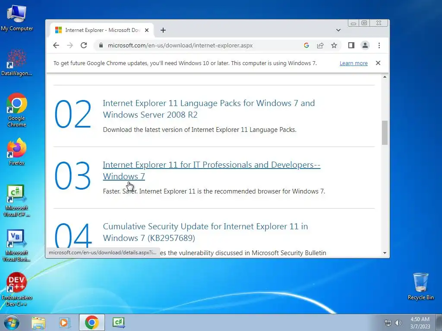
Task: Open Windows Media Player from taskbar
Action: [64, 322]
